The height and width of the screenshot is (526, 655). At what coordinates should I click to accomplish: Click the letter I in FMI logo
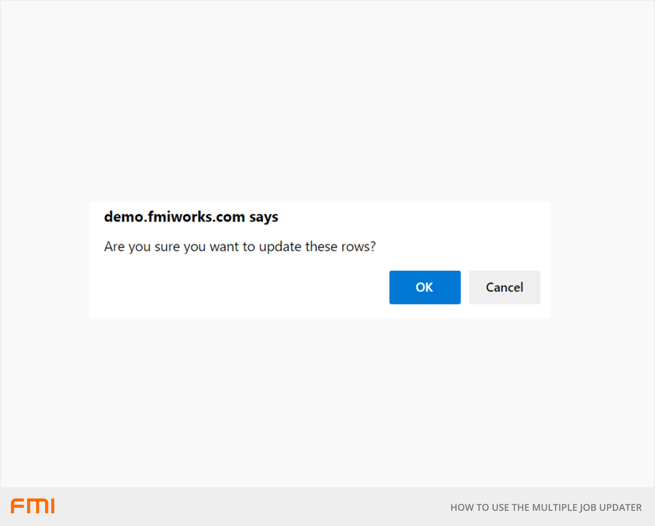point(52,506)
